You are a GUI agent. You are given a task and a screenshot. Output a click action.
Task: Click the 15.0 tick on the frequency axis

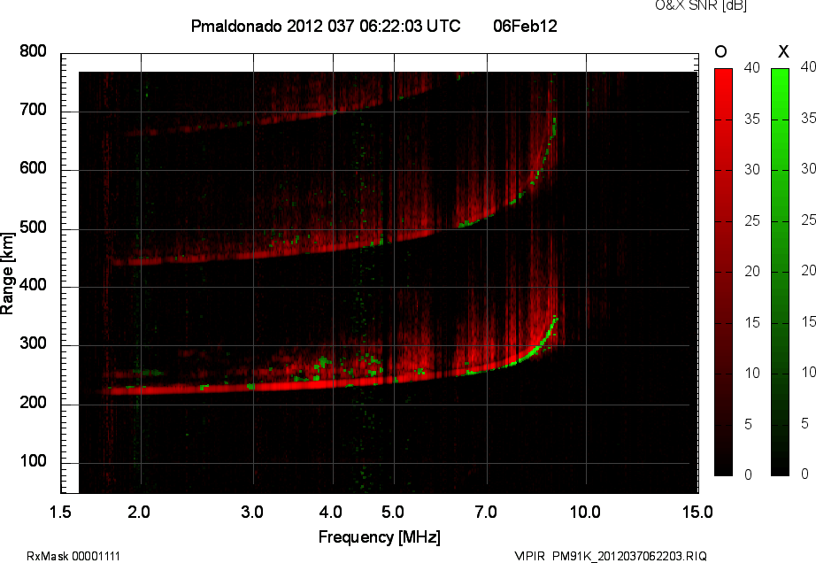point(697,512)
